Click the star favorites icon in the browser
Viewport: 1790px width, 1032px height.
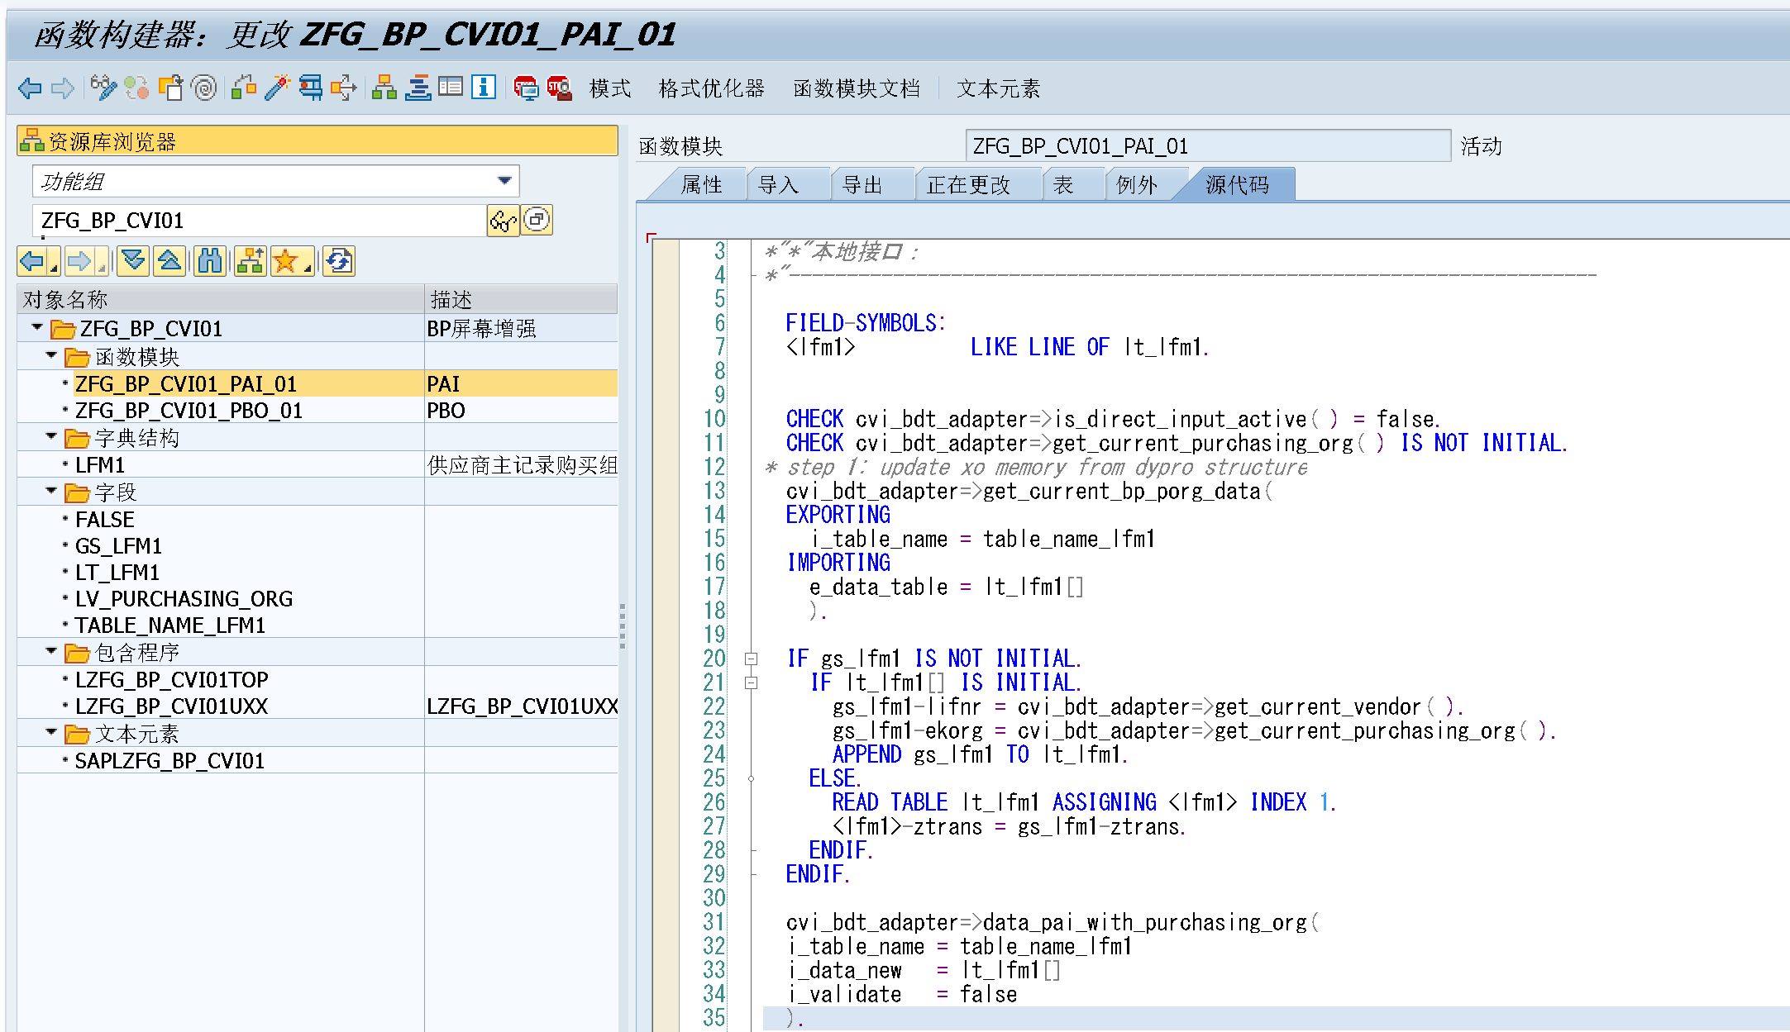coord(286,262)
